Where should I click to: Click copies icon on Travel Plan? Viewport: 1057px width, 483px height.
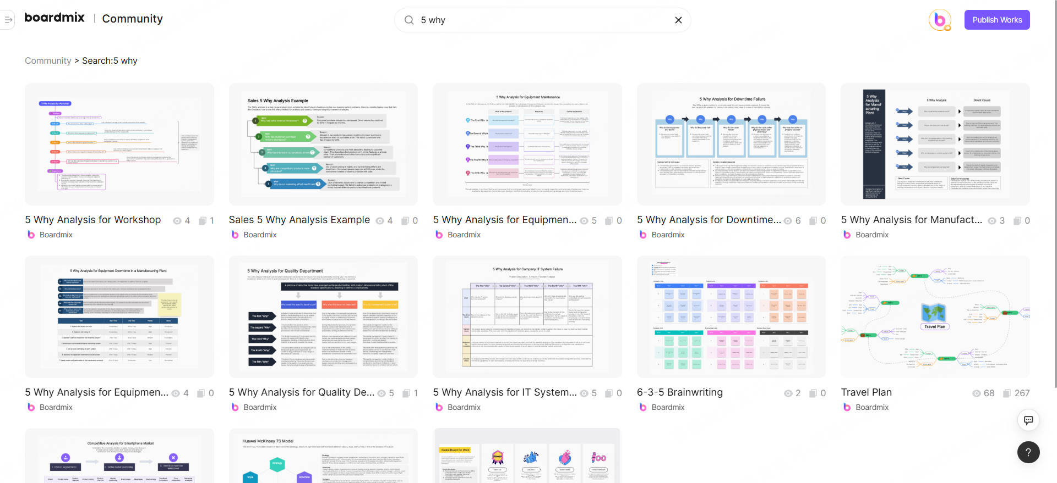tap(1007, 393)
